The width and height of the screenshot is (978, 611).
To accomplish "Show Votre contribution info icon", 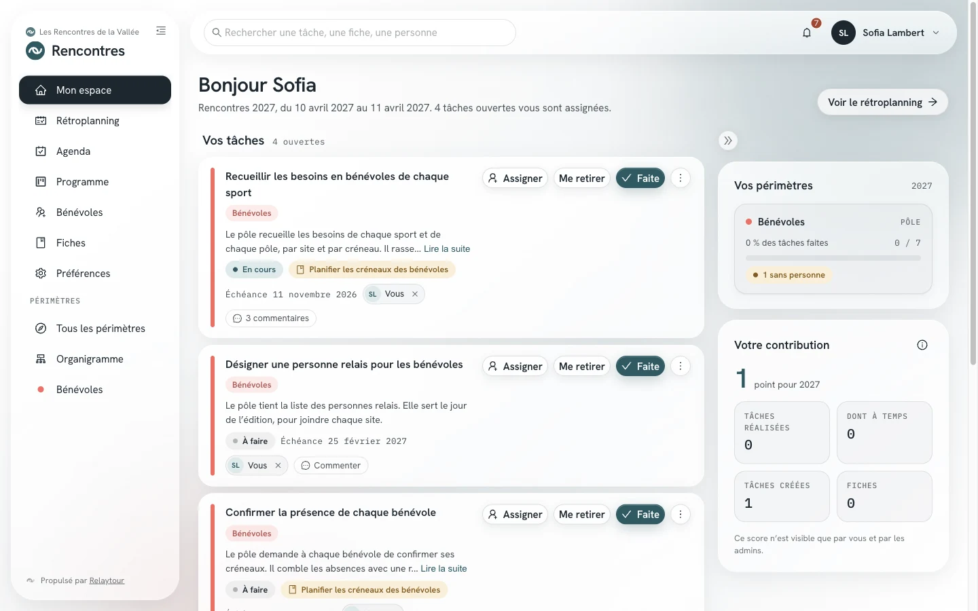I will point(922,345).
